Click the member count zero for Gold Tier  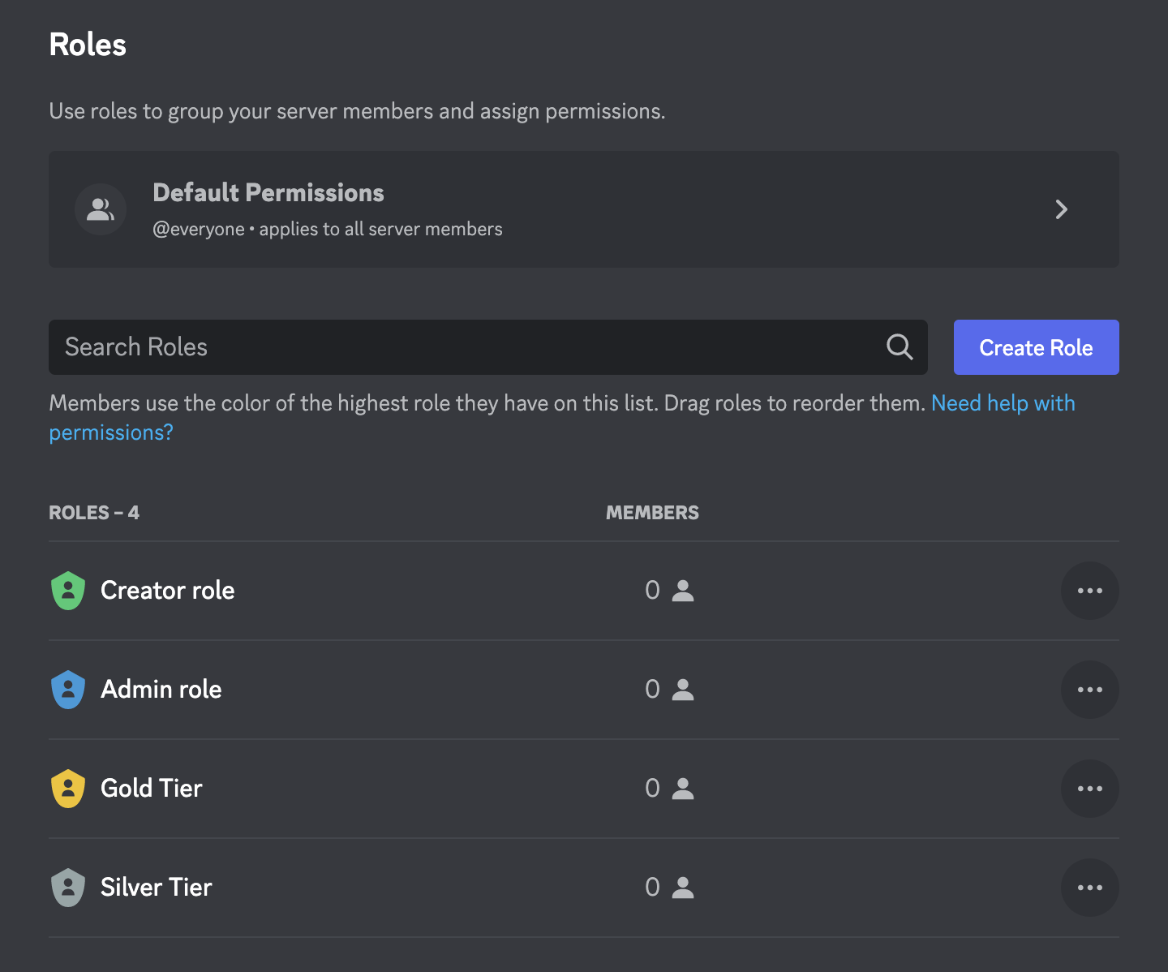pyautogui.click(x=652, y=788)
